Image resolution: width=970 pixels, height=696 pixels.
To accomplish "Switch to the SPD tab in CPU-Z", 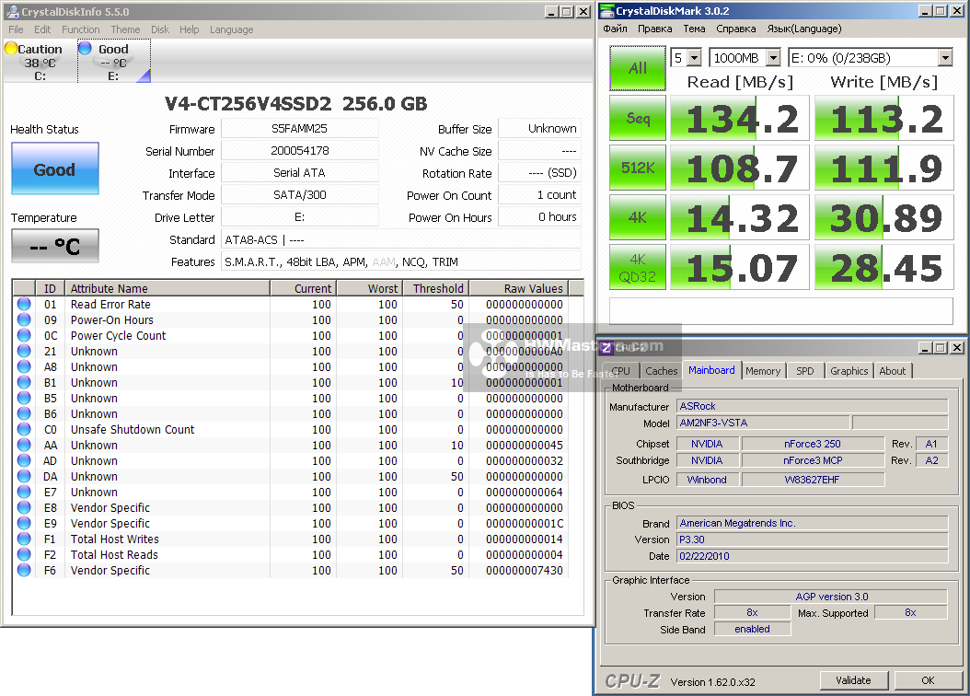I will click(x=805, y=371).
